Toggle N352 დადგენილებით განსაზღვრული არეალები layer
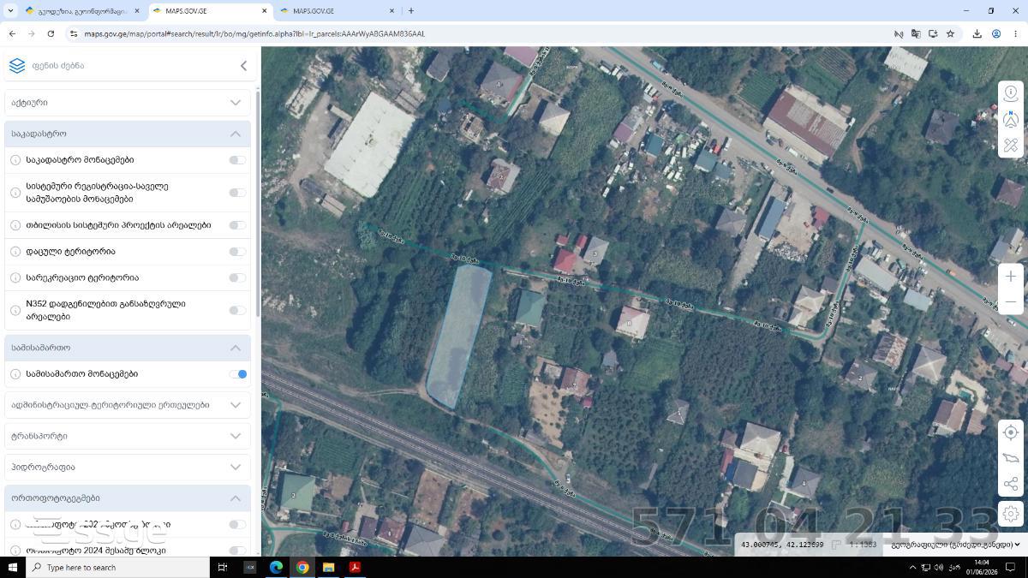The width and height of the screenshot is (1028, 578). [237, 310]
